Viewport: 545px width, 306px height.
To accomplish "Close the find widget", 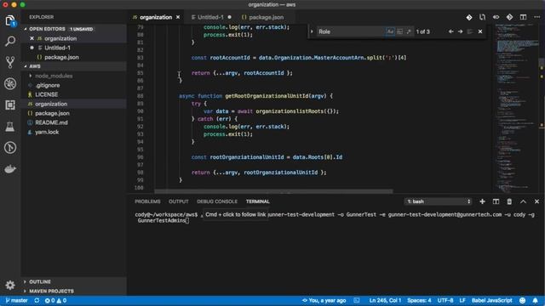I will pos(480,31).
